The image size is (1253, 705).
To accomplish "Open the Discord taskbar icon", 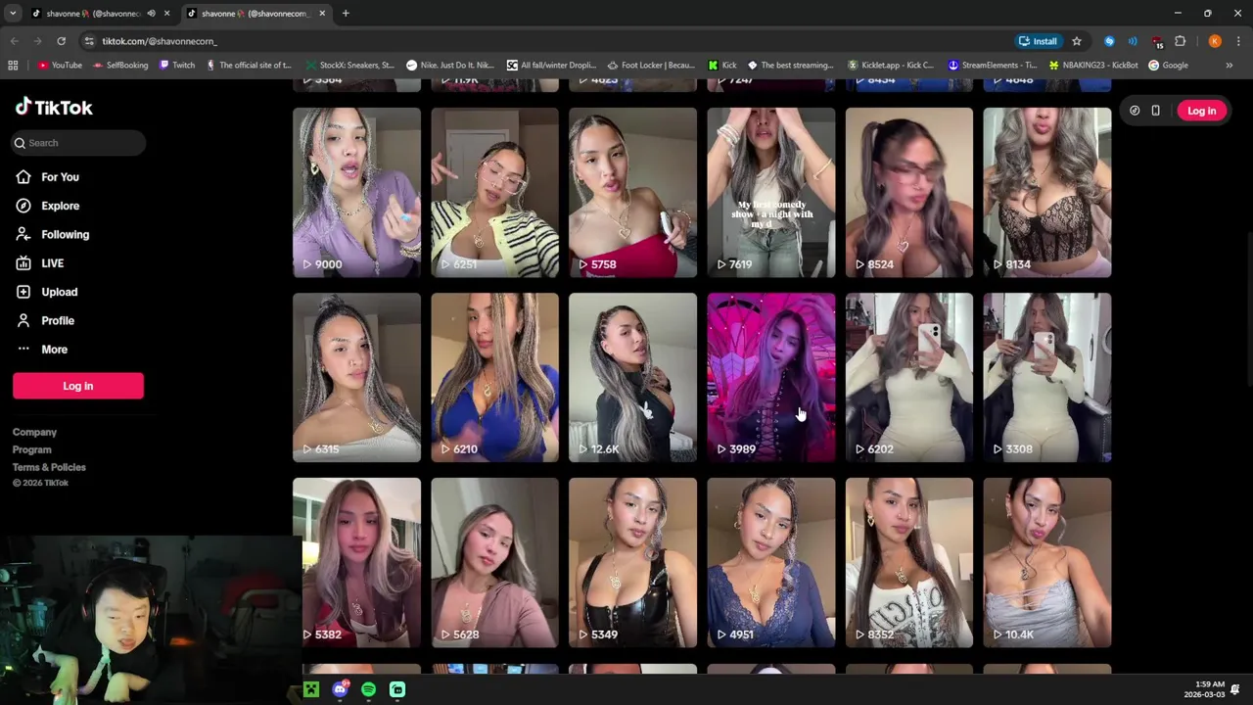I will click(340, 689).
